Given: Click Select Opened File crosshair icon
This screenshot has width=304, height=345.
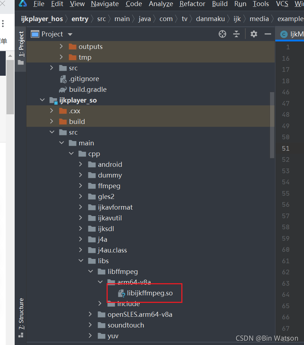Looking at the screenshot, I should click(222, 34).
